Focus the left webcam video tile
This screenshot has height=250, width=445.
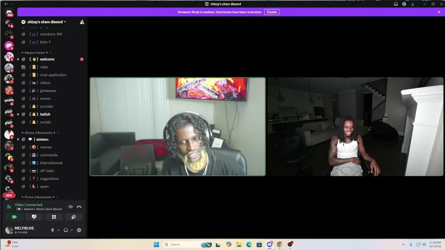[x=178, y=127]
